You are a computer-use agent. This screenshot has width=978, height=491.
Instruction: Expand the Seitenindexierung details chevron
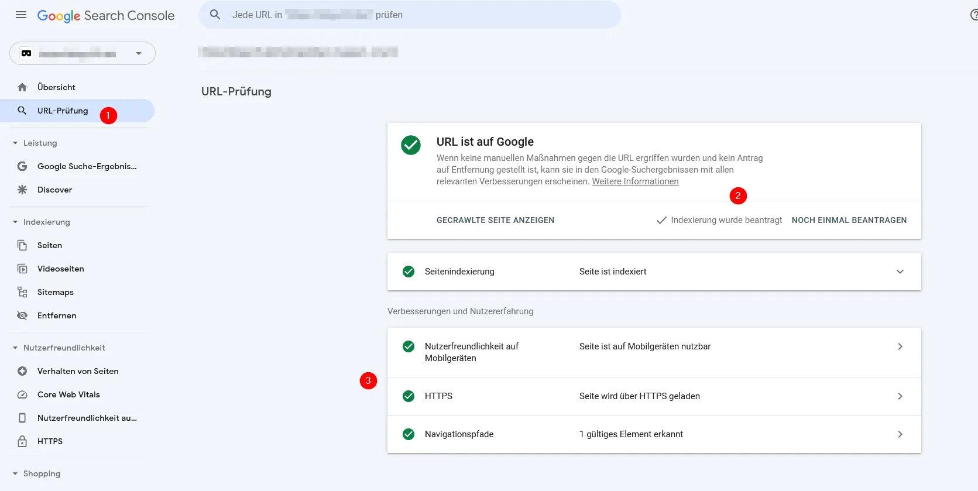coord(900,272)
